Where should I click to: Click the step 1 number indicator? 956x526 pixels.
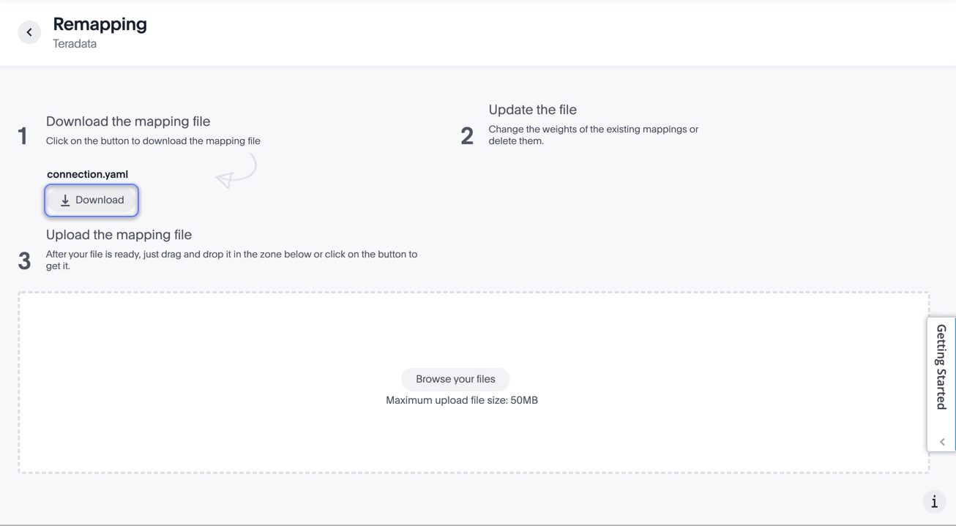click(x=23, y=135)
